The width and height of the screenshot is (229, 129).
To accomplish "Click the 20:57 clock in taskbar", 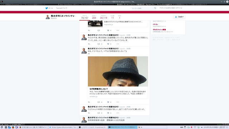I will tap(222, 127).
